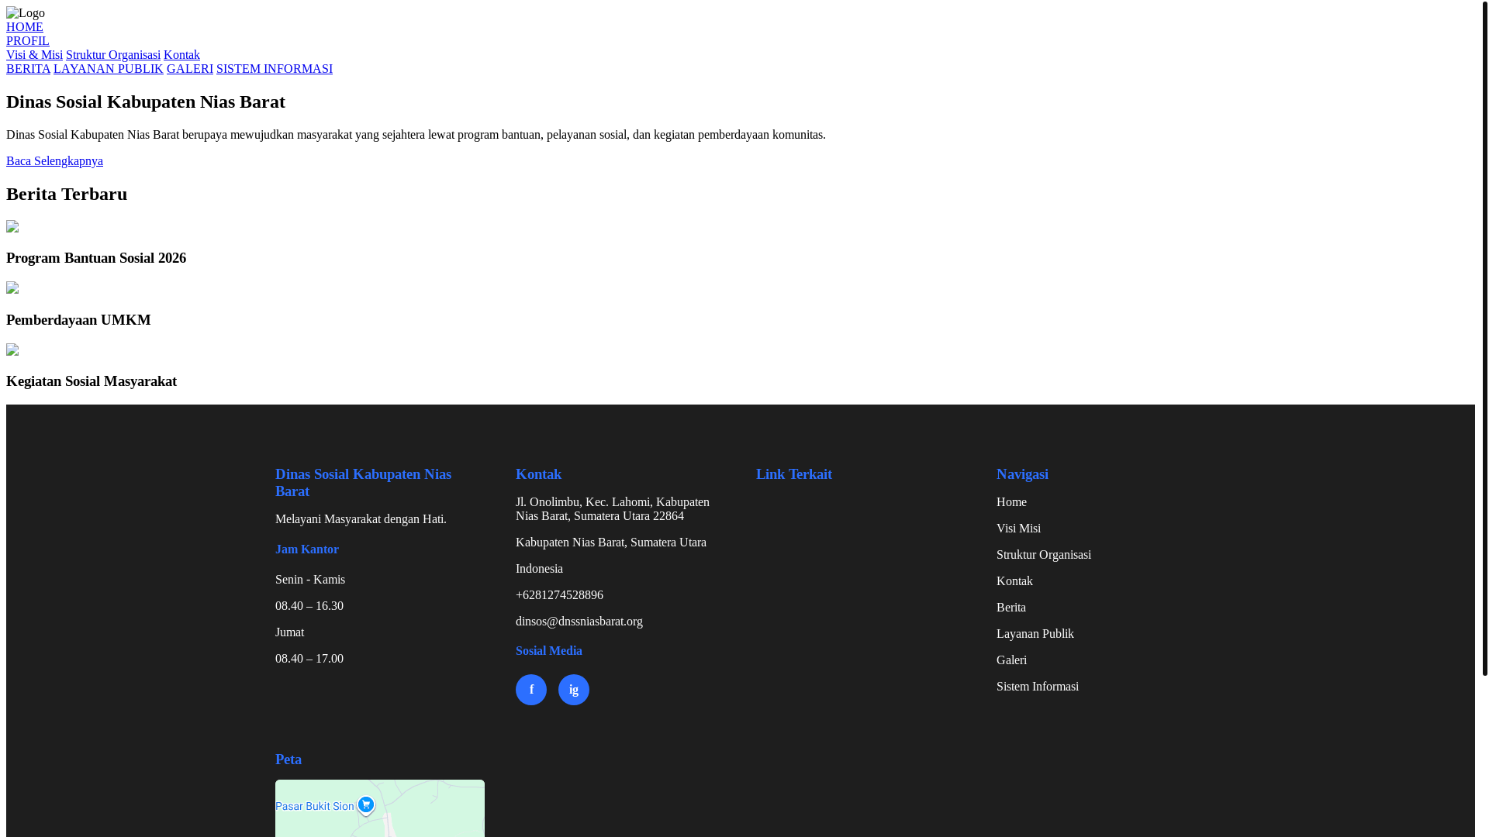Open LAYANAN PUBLIK menu item
This screenshot has width=1489, height=837.
pos(109,69)
